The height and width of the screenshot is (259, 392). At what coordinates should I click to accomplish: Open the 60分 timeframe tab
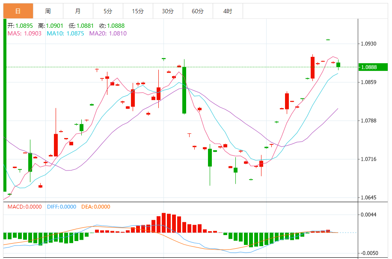[198, 11]
